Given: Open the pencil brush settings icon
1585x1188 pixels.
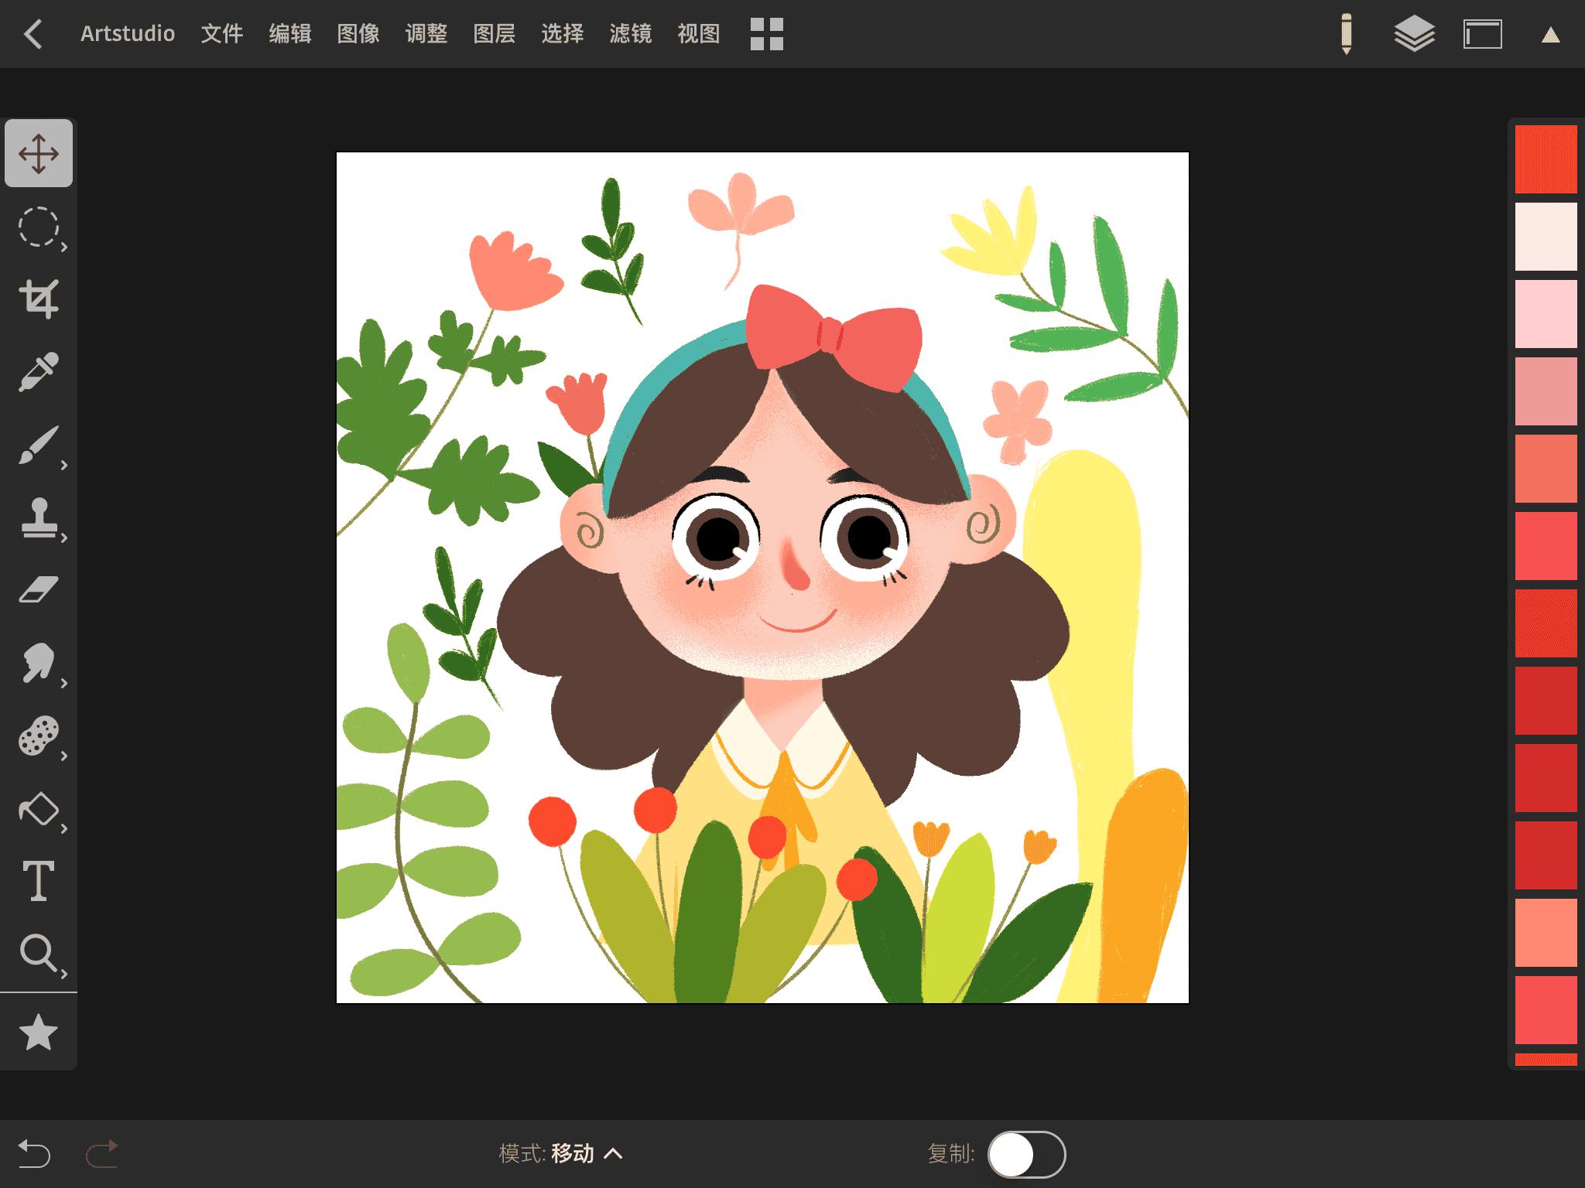Looking at the screenshot, I should (1347, 34).
